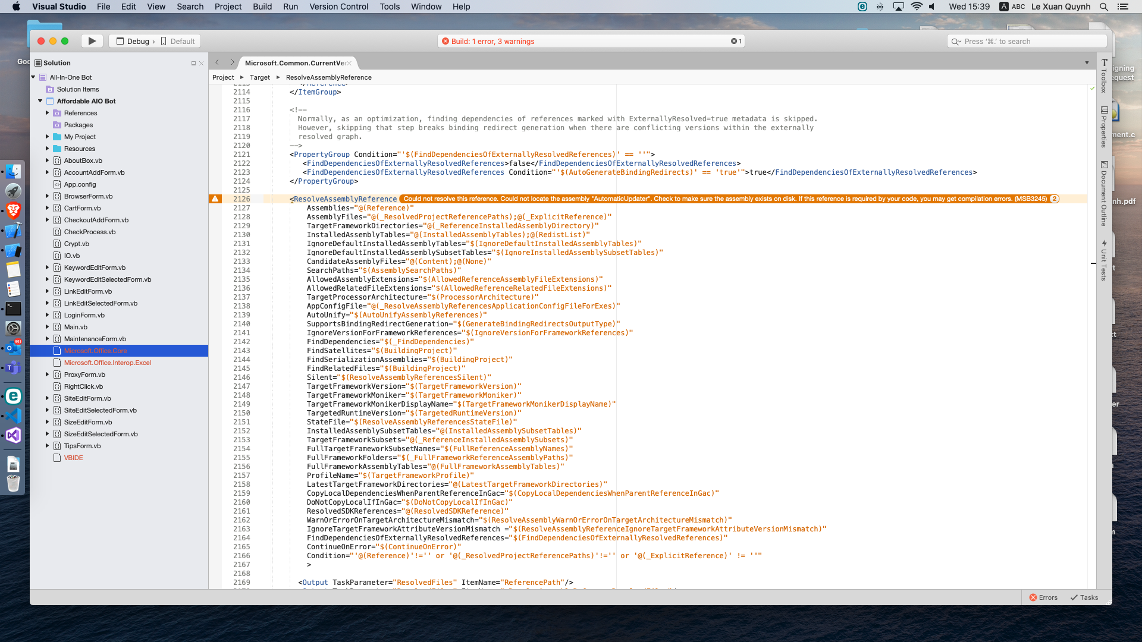Dock or undock the Solution pad button
1142x642 pixels.
(193, 63)
